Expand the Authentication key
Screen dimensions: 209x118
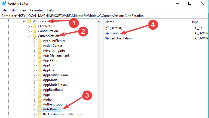(34, 105)
